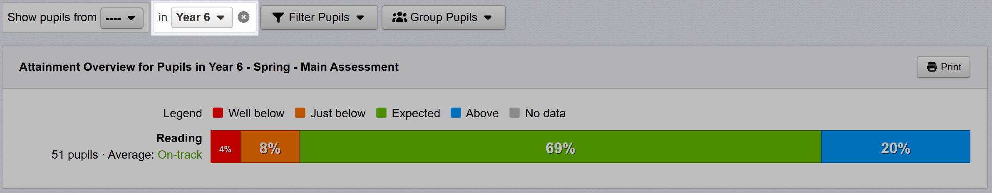Click the grey No data legend swatch
This screenshot has height=193, width=992.
pyautogui.click(x=514, y=113)
